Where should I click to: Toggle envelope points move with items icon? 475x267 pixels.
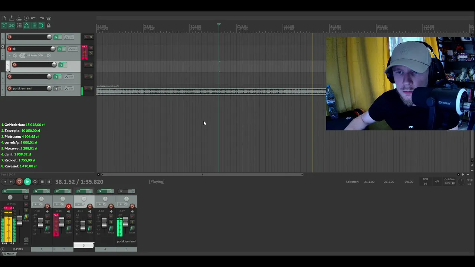(26, 26)
